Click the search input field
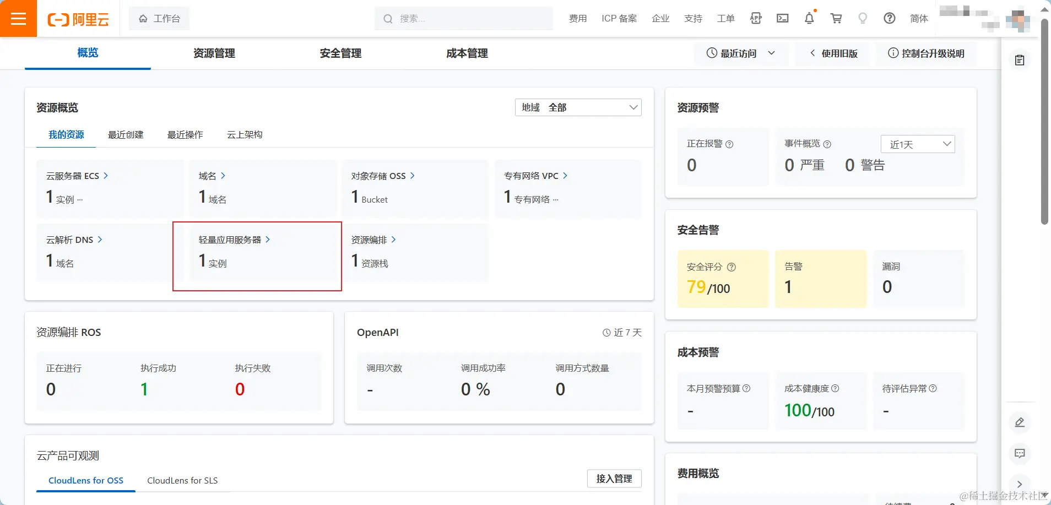The width and height of the screenshot is (1051, 505). 464,18
